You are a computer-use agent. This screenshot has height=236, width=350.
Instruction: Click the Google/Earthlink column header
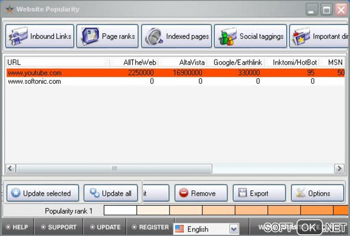(236, 62)
